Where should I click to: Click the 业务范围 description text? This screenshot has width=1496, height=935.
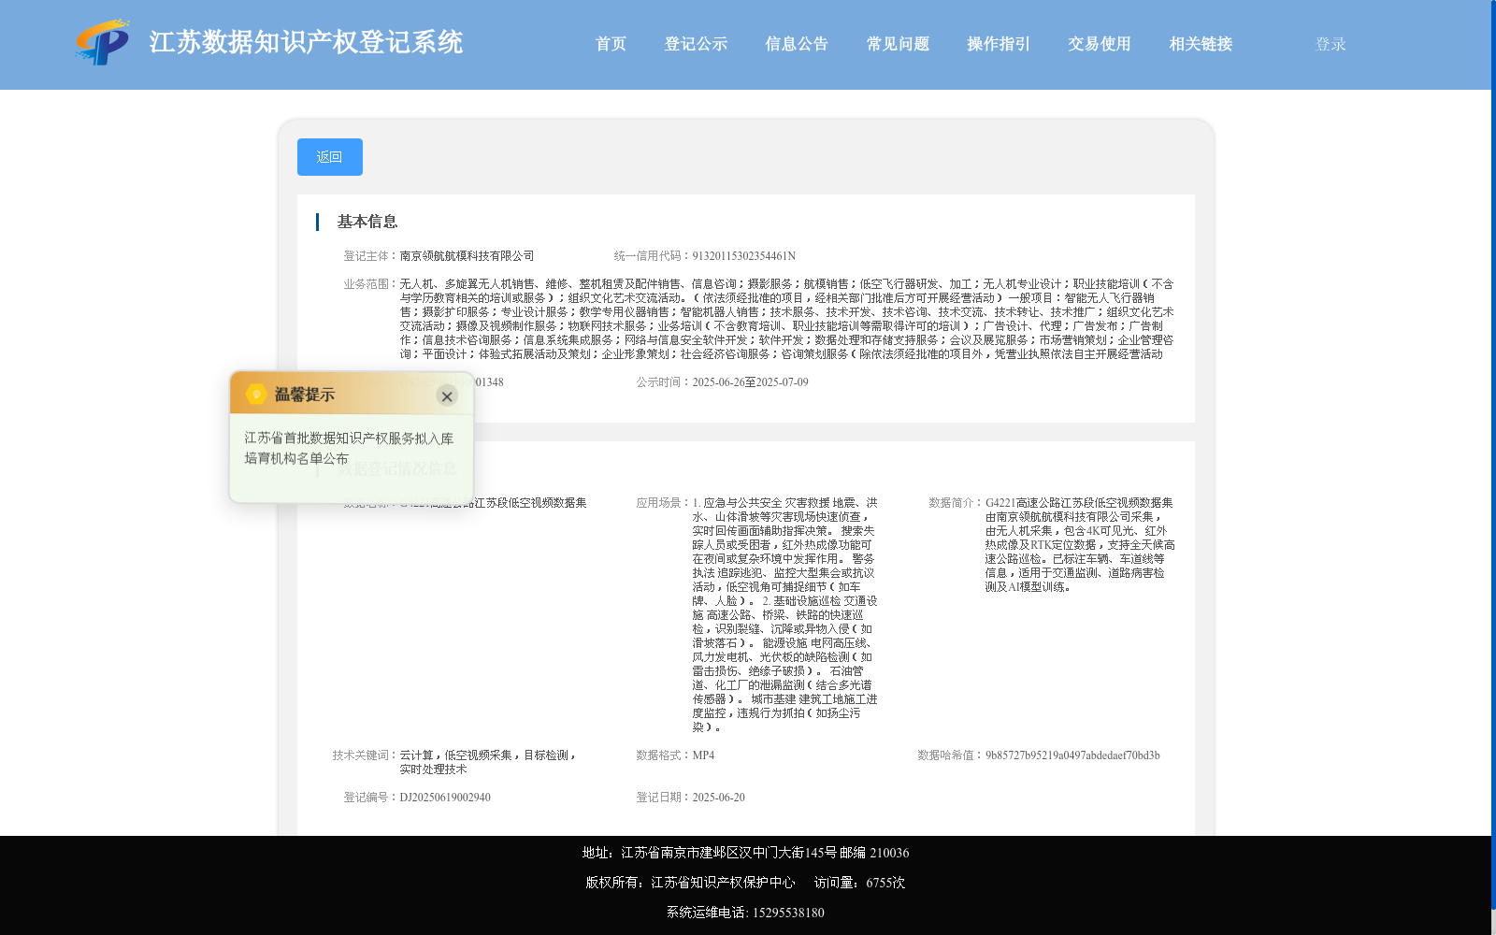(x=786, y=319)
